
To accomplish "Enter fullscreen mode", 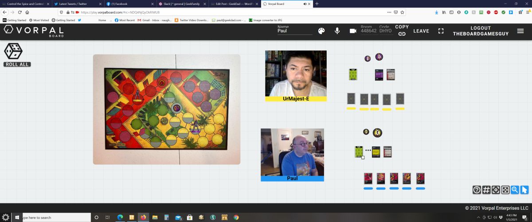I will [441, 31].
